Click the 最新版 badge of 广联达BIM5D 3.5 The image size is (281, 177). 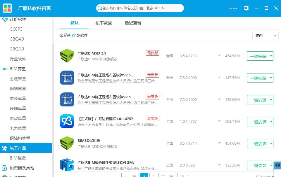click(x=153, y=53)
